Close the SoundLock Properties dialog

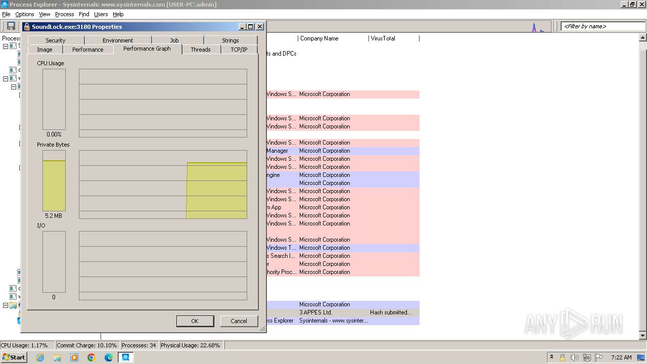[x=260, y=27]
